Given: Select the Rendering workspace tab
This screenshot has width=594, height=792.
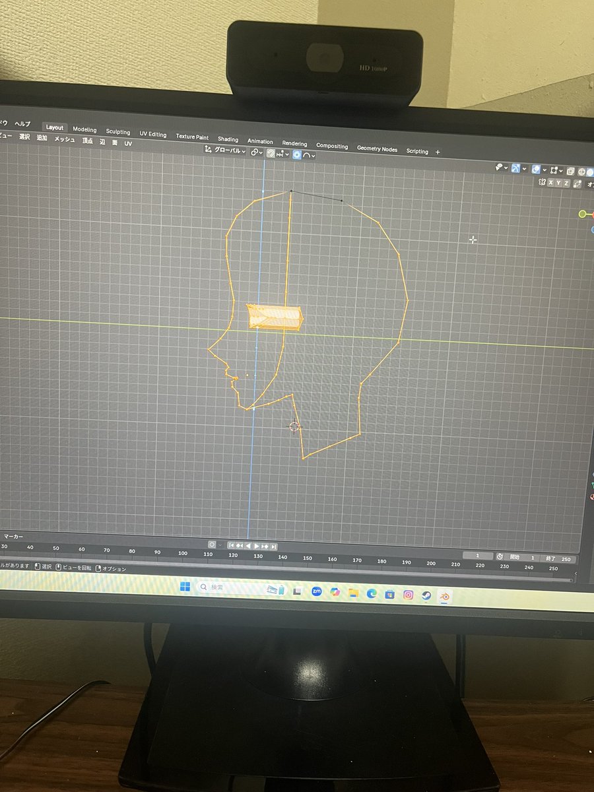Looking at the screenshot, I should 294,143.
